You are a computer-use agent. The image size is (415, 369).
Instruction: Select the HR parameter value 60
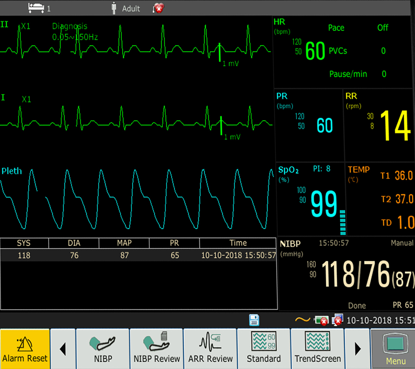tap(315, 51)
